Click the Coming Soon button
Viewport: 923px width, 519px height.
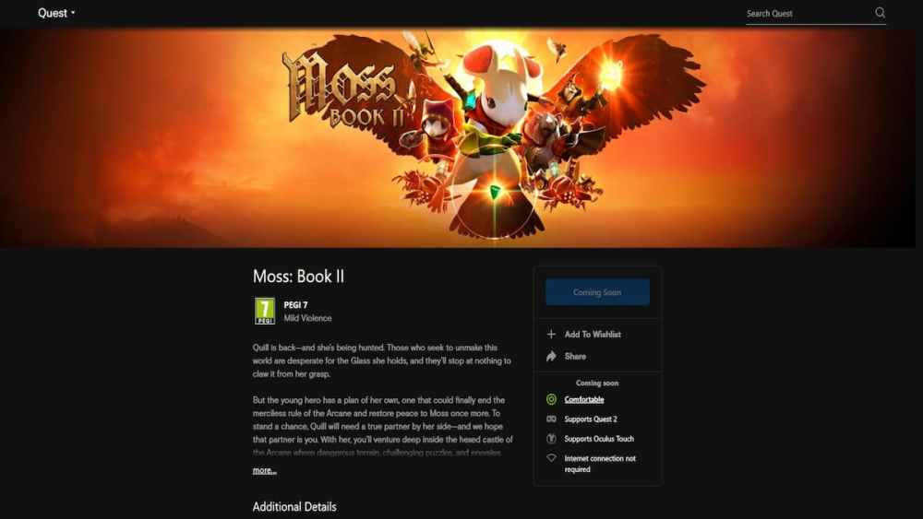click(x=597, y=292)
